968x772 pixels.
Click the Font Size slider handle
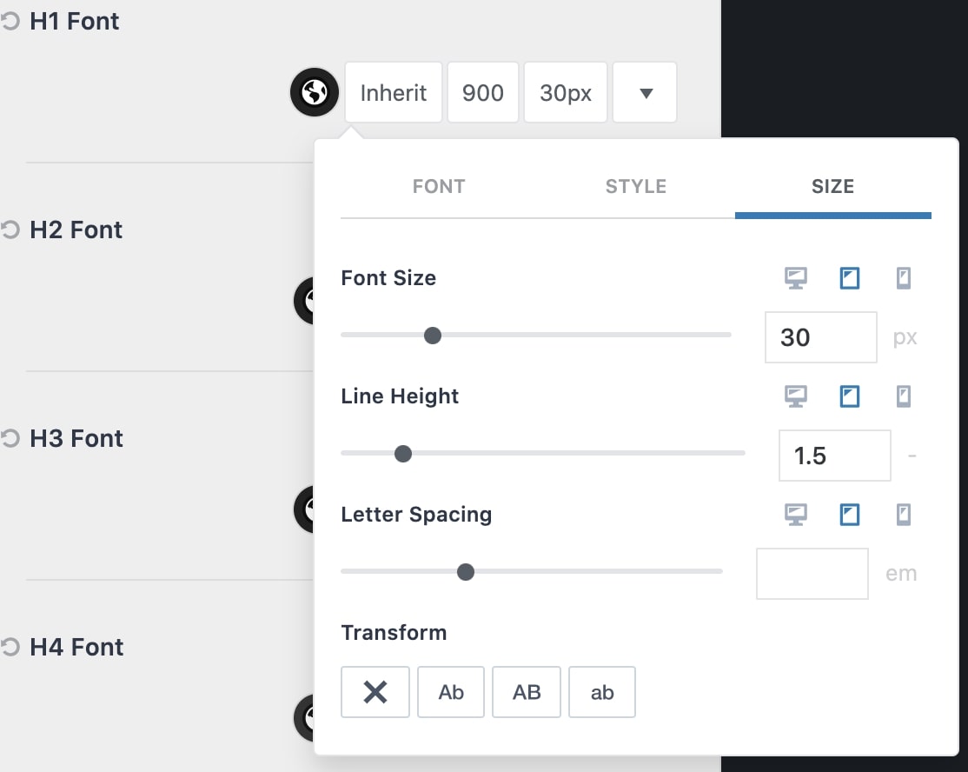pos(433,336)
